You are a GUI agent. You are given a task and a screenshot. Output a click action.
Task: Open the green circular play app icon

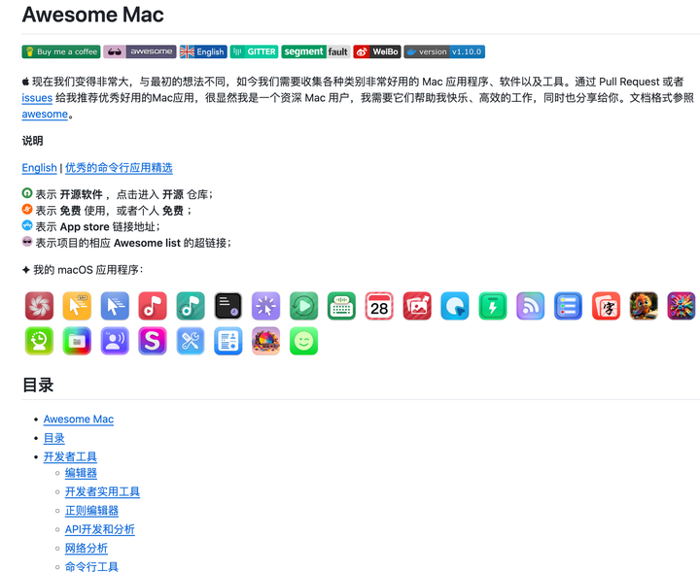coord(304,306)
